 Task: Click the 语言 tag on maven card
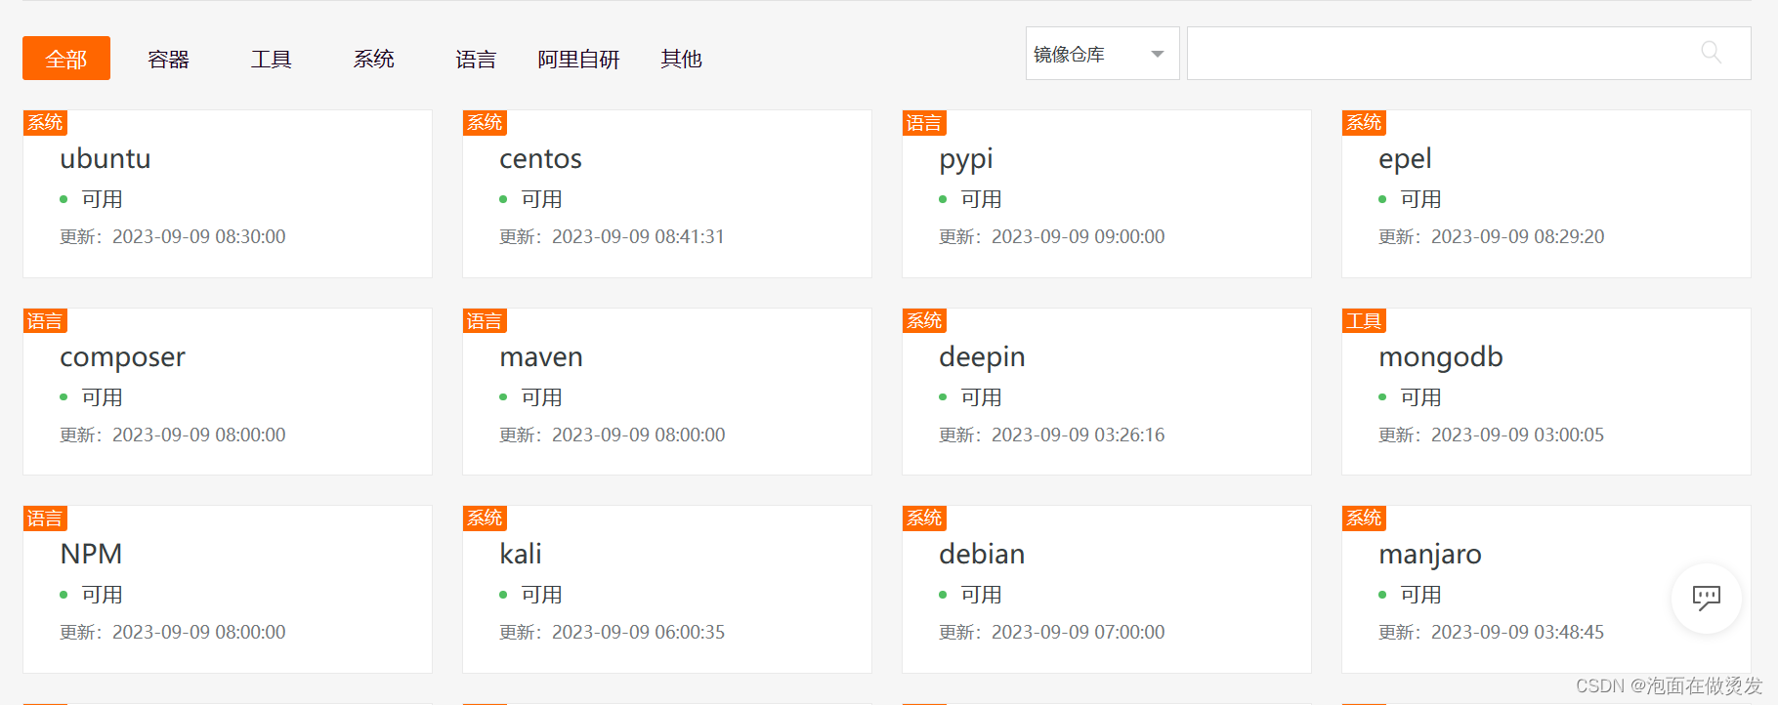pos(485,321)
